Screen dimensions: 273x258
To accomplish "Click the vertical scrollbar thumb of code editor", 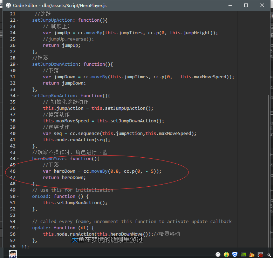I will tap(268, 171).
